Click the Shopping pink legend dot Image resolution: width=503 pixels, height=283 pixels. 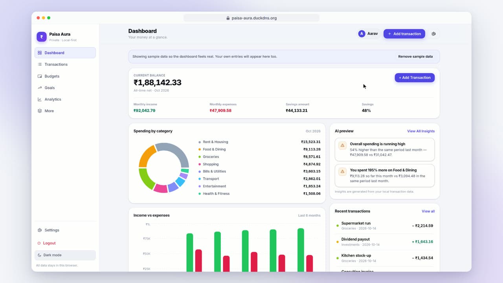[200, 164]
